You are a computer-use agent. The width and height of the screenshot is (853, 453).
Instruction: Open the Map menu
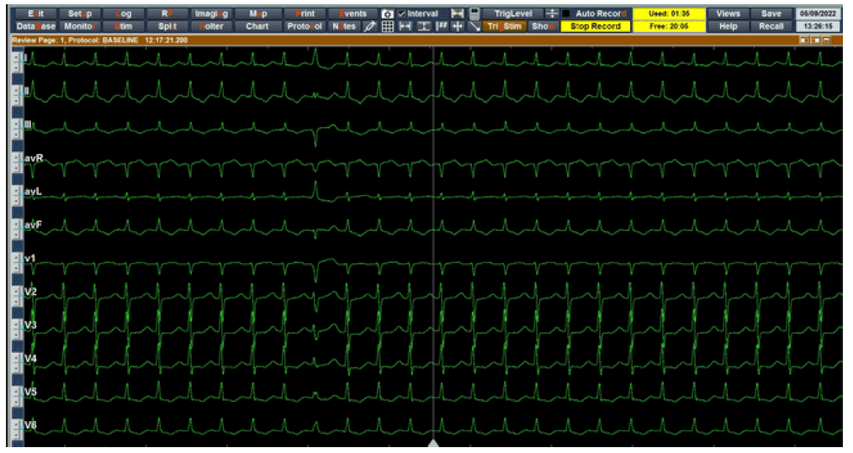click(257, 13)
